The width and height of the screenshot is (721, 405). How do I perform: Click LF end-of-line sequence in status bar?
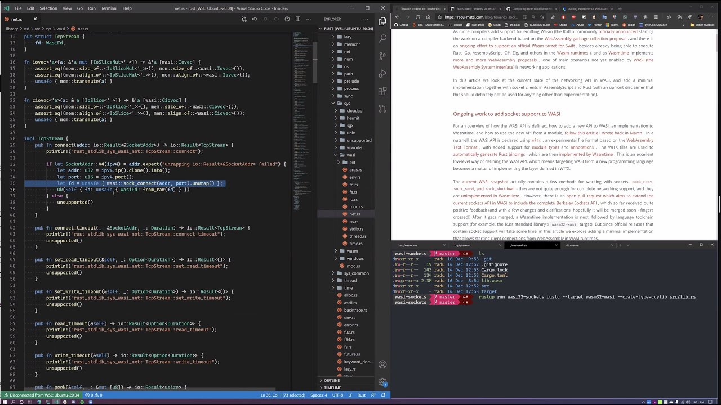point(351,395)
